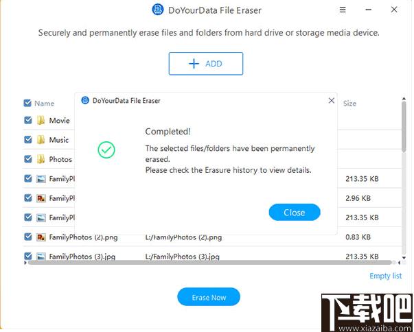The height and width of the screenshot is (332, 414).
Task: Open the hamburger menu in the title bar
Action: 343,10
